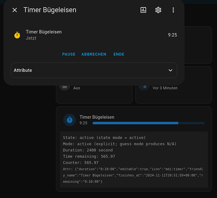
Task: Click the 'Jetzt' label under timer name
Action: pos(31,38)
